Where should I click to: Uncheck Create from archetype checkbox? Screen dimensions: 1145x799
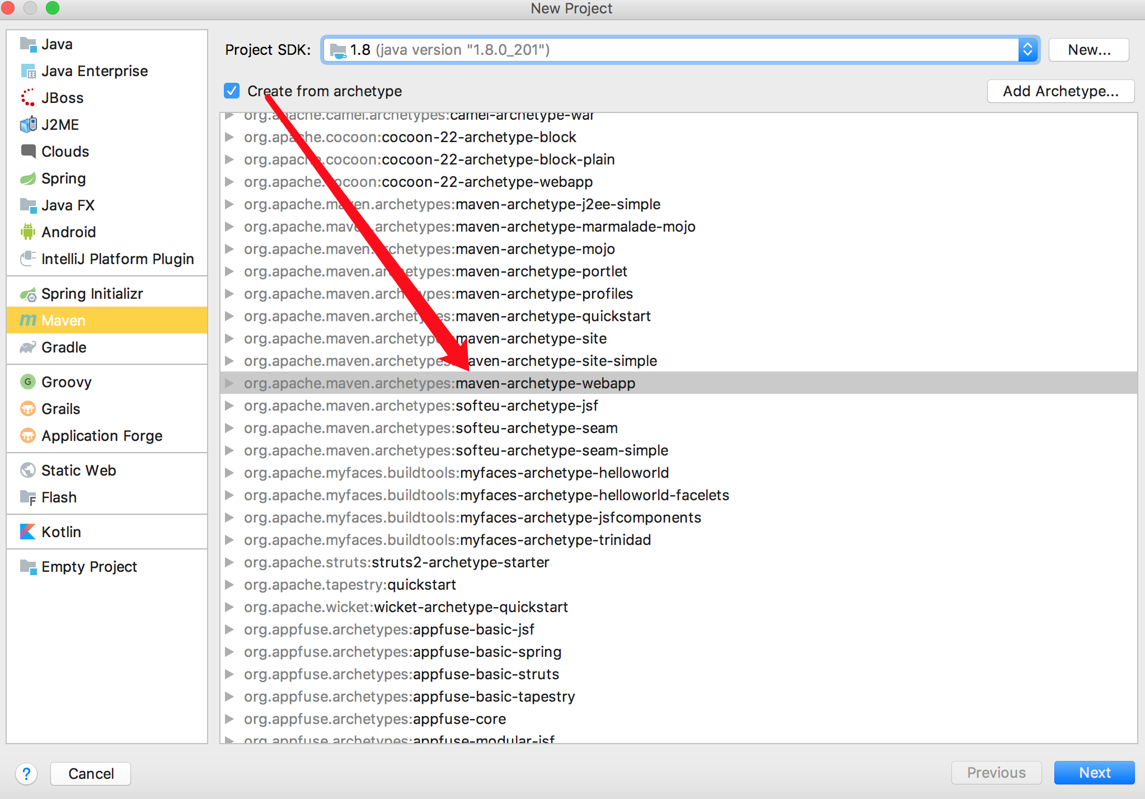point(232,91)
